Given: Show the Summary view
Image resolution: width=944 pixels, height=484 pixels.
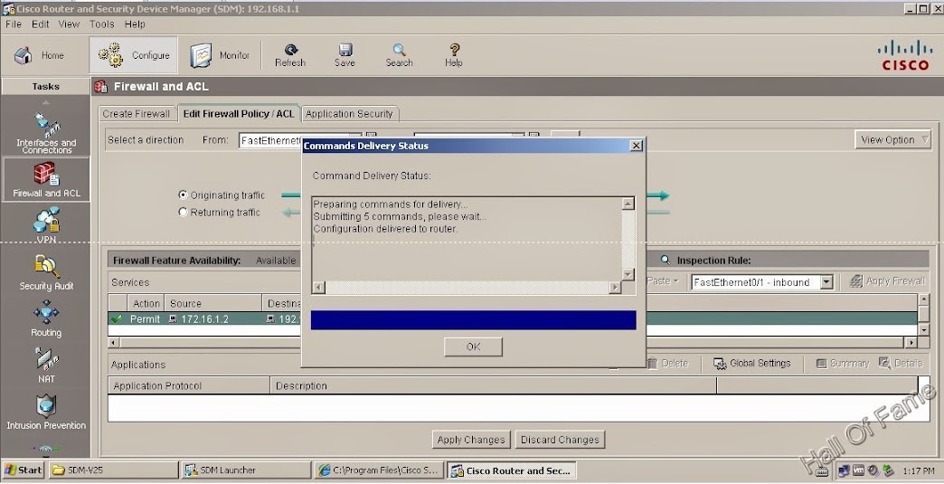Looking at the screenshot, I should [x=842, y=363].
